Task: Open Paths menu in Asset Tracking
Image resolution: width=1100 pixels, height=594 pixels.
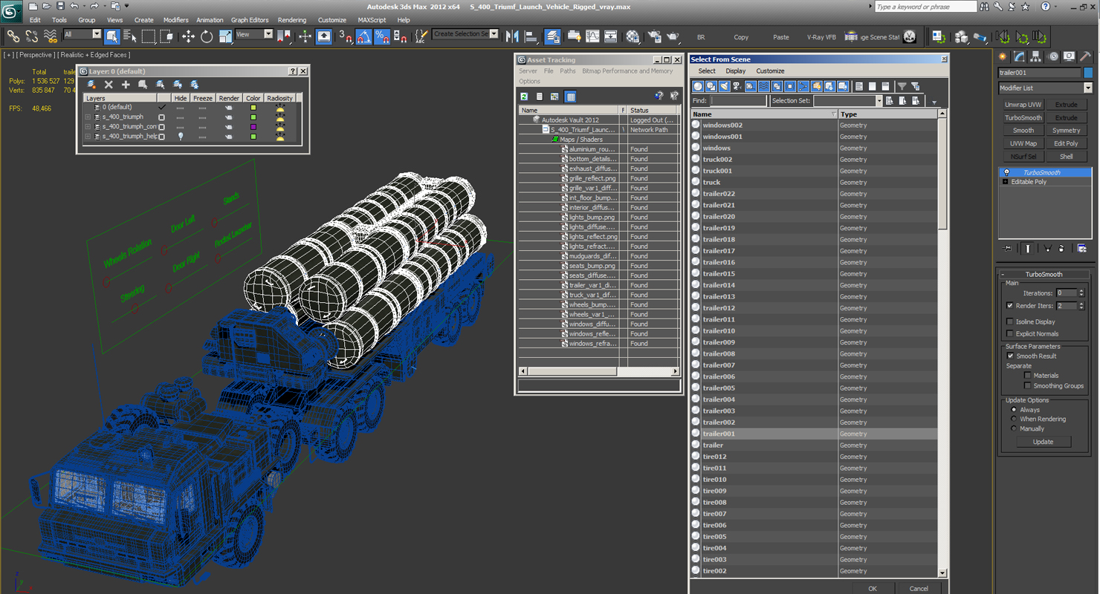Action: point(568,71)
